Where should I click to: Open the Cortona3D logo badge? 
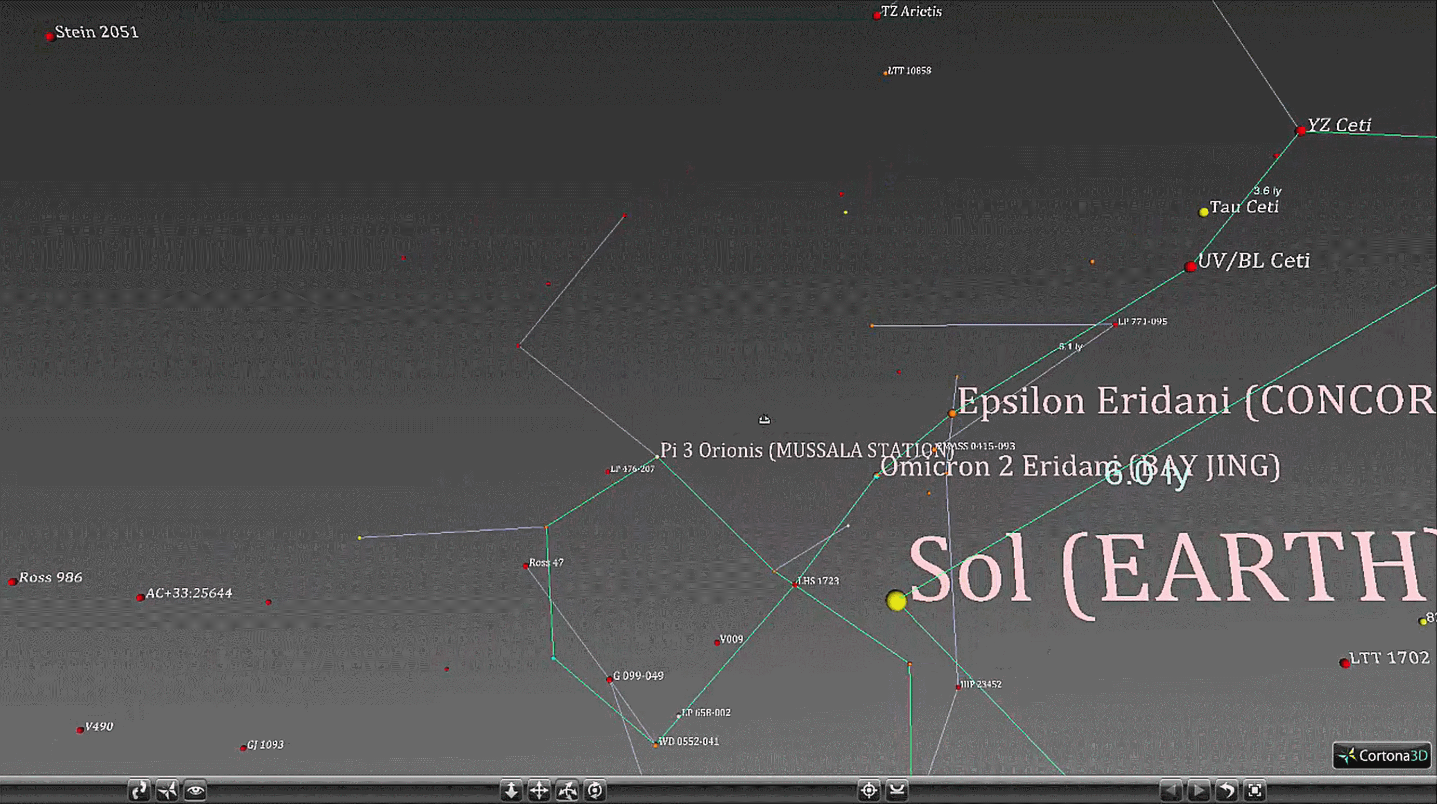click(1382, 756)
